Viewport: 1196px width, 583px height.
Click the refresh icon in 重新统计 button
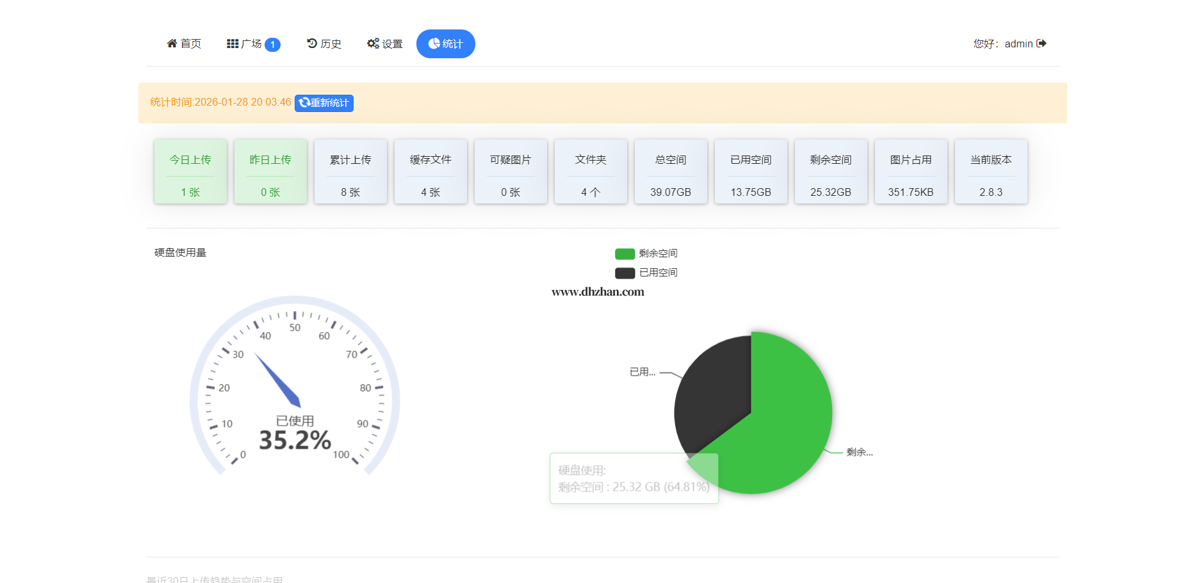pos(304,103)
